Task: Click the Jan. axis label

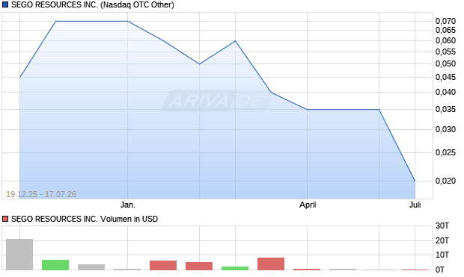Action: pyautogui.click(x=127, y=205)
